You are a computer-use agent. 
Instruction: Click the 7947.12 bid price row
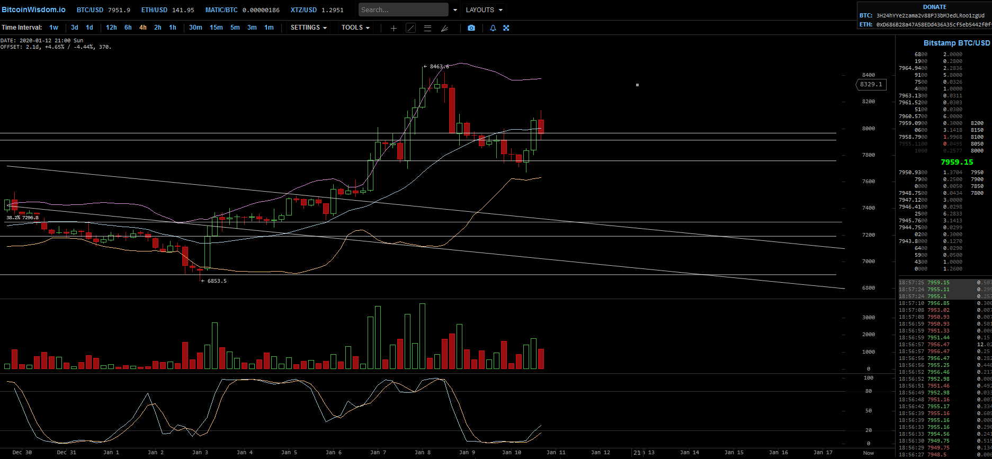point(931,200)
